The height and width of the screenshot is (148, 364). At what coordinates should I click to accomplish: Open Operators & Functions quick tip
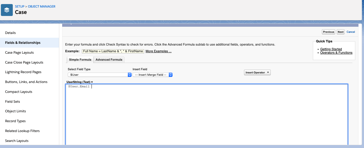(x=336, y=53)
